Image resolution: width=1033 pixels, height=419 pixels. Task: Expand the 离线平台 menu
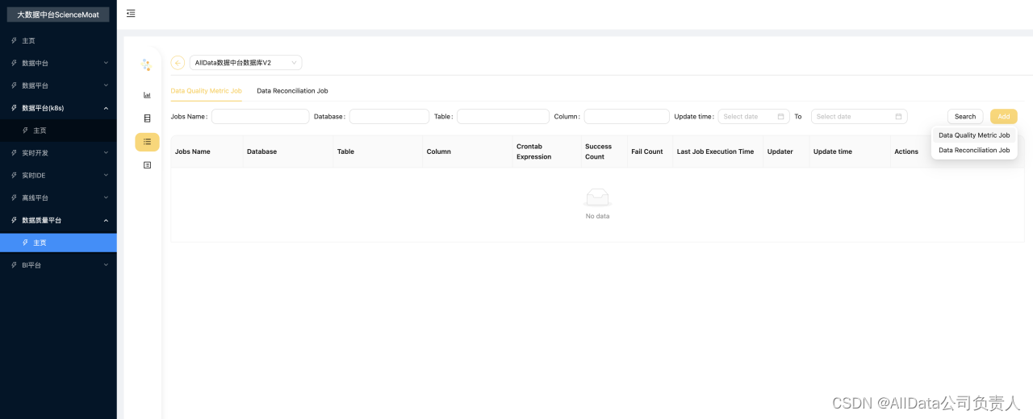[x=58, y=197]
